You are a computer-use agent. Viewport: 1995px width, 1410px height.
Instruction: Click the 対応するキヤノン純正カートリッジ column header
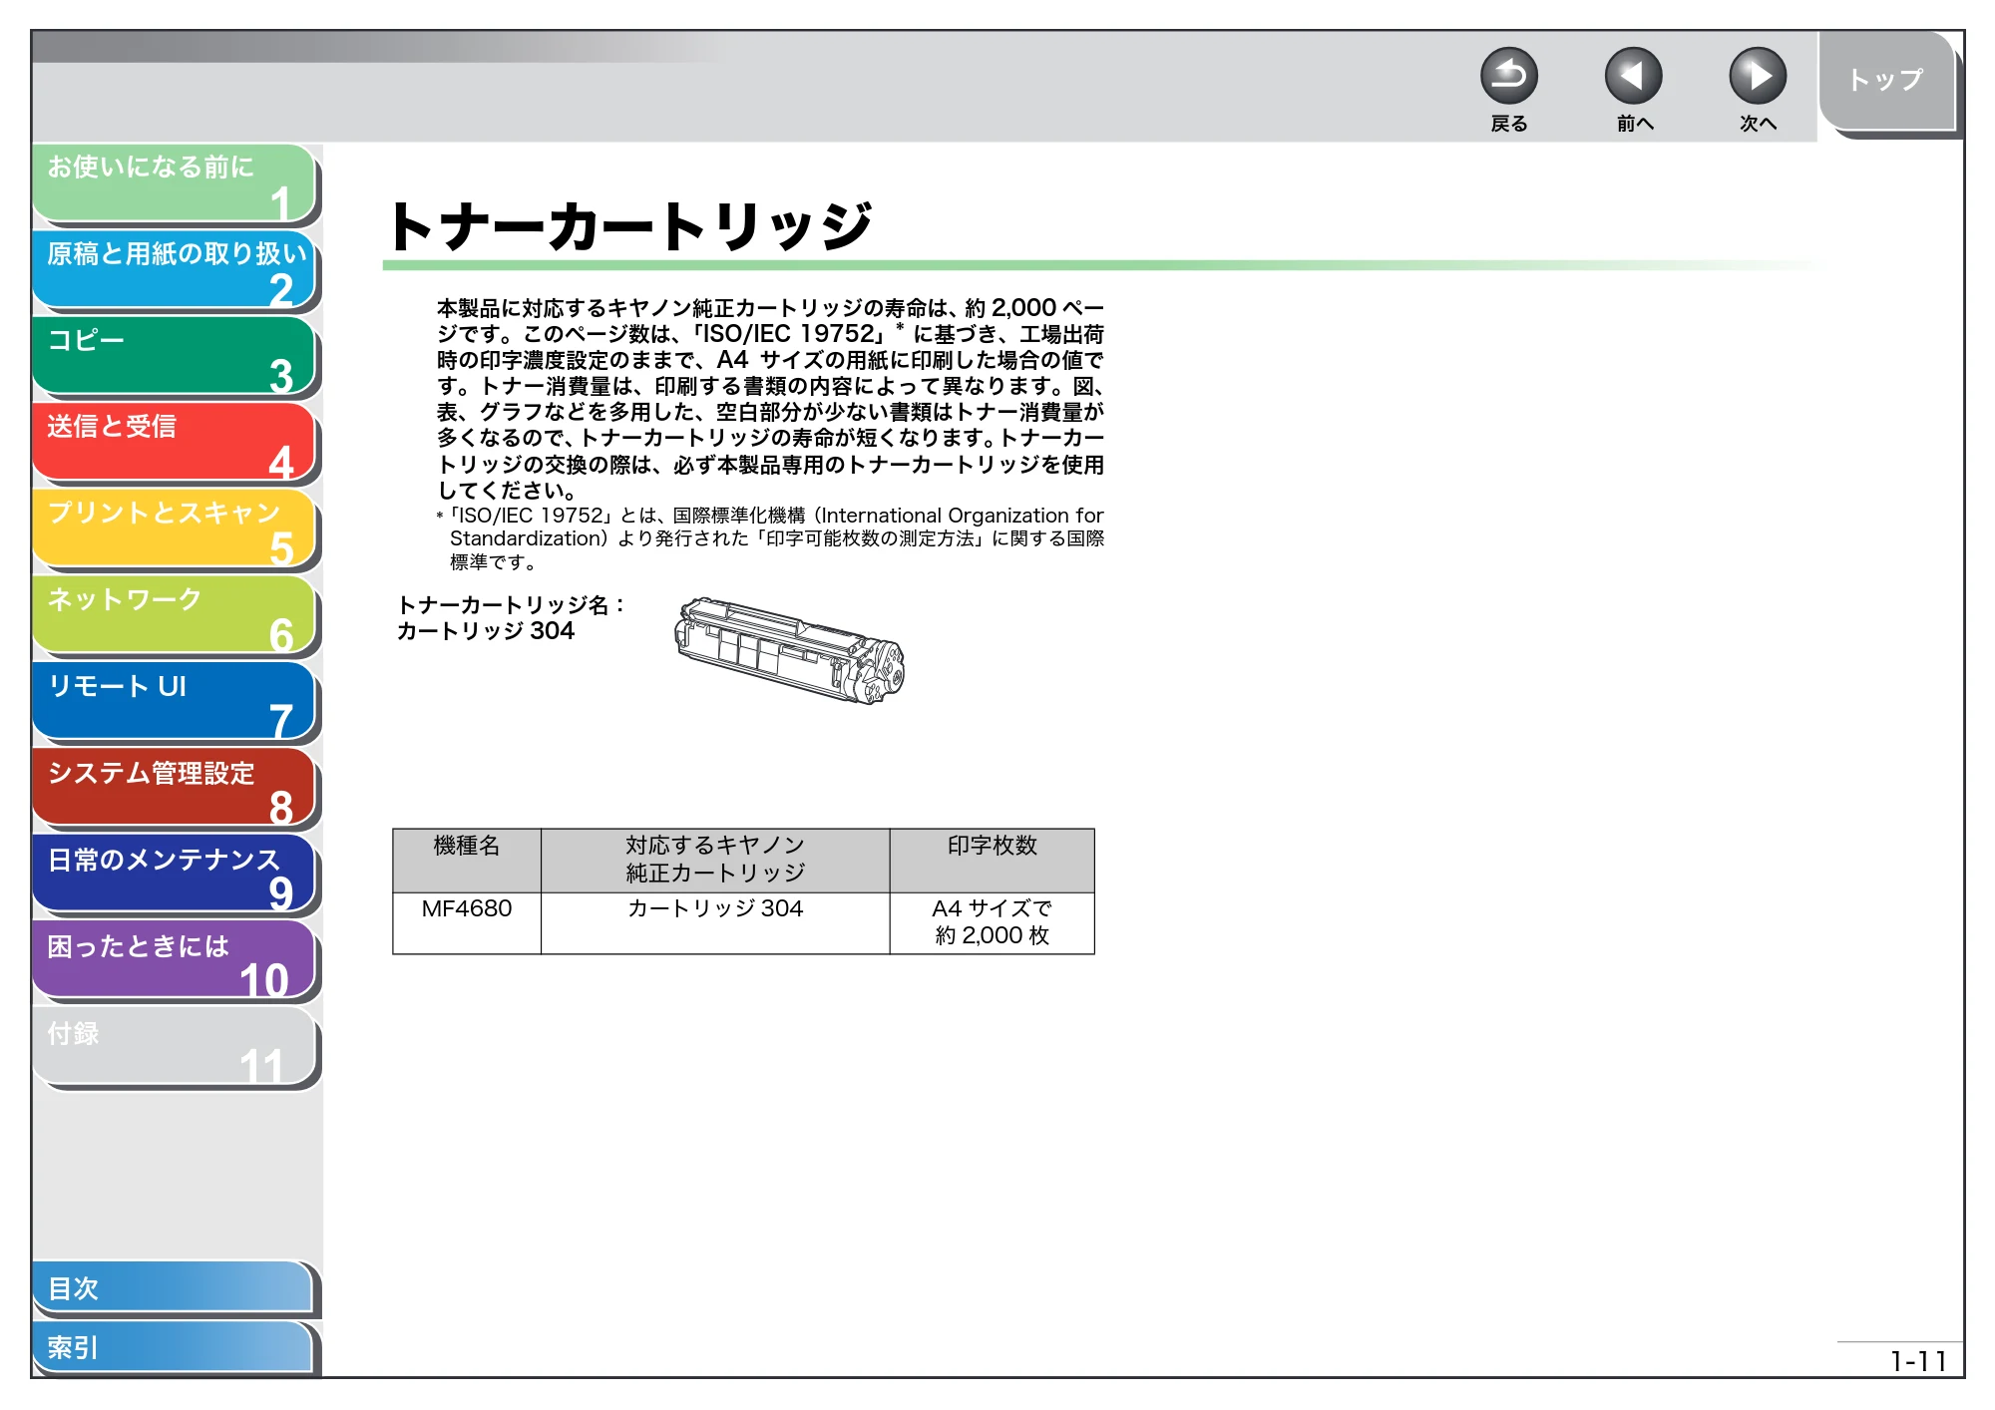tap(715, 861)
